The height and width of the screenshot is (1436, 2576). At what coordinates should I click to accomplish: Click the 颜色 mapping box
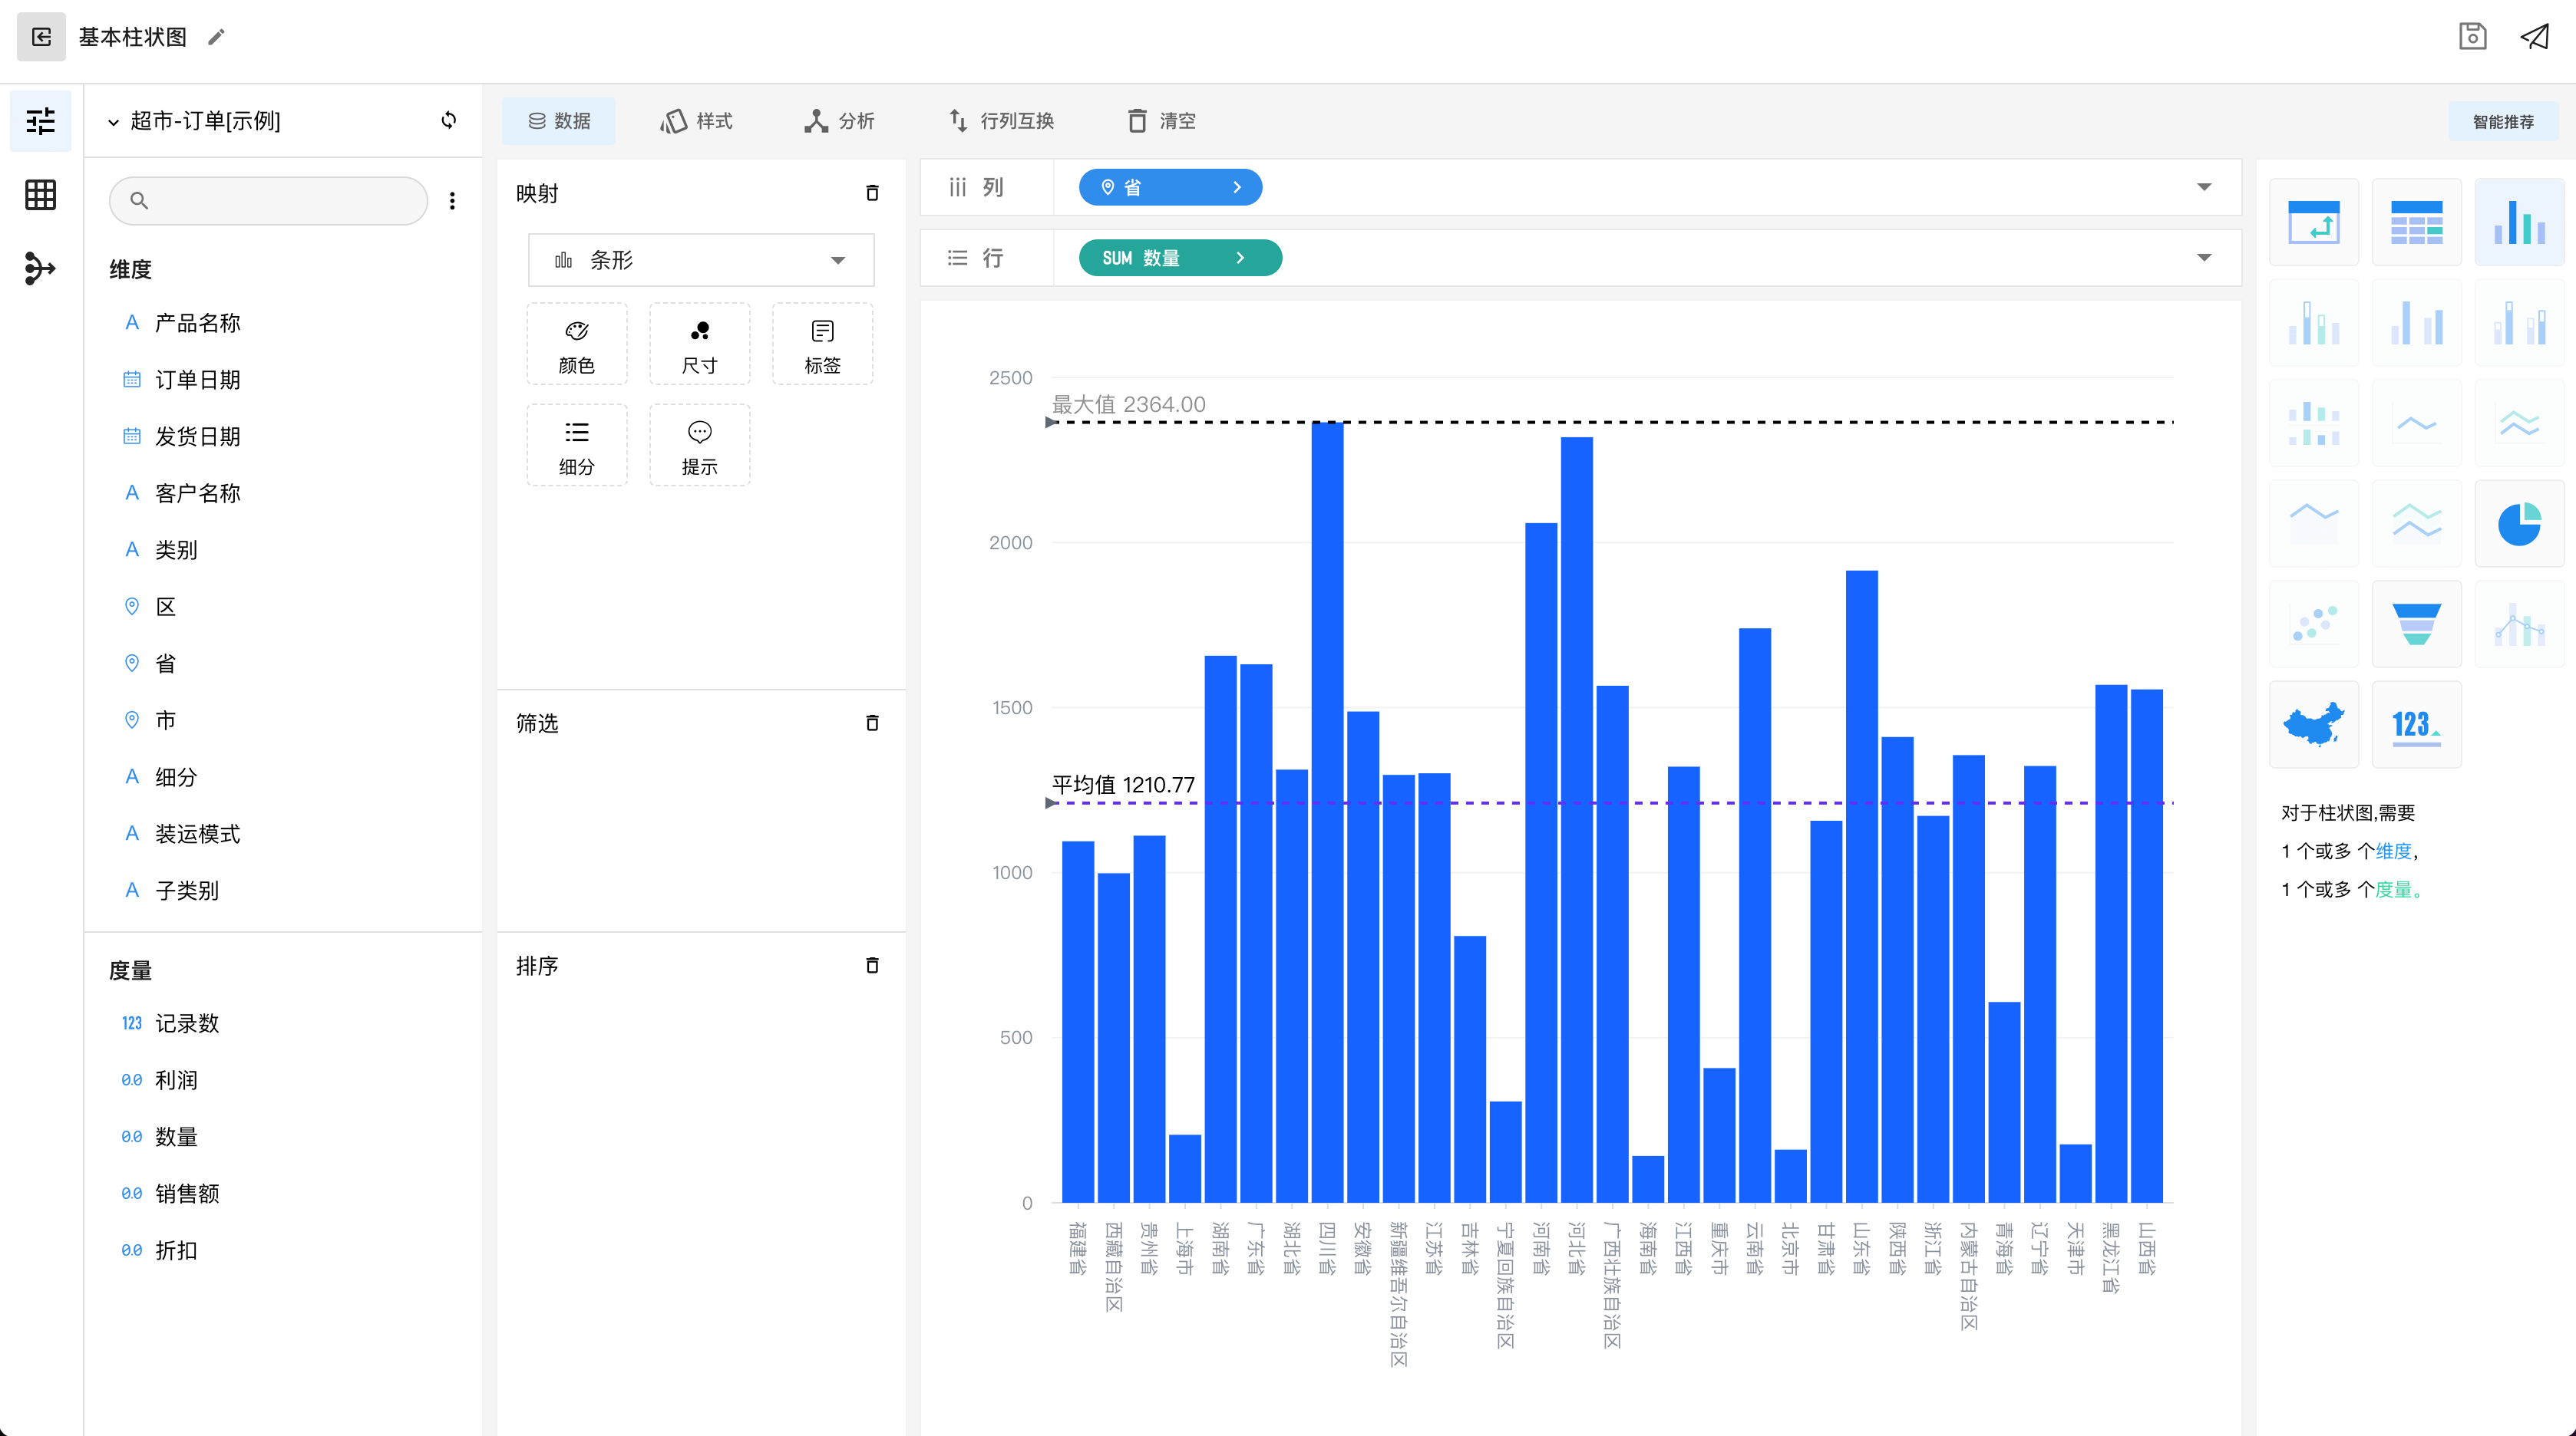[577, 344]
